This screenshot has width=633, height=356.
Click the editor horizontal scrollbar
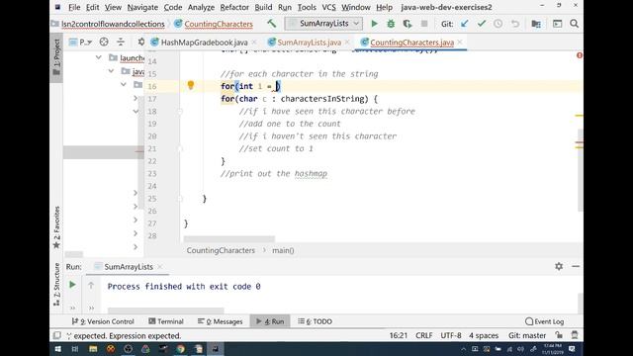[x=228, y=239]
